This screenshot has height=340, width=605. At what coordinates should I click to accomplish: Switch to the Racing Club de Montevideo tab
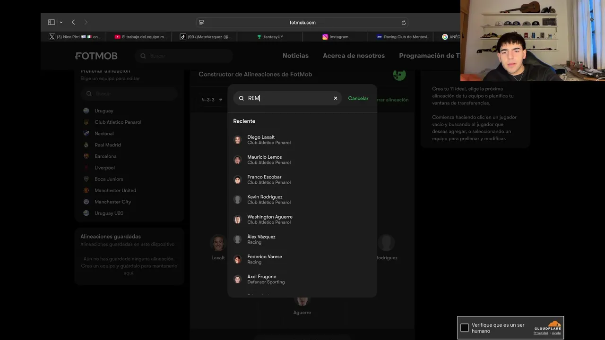(x=403, y=37)
